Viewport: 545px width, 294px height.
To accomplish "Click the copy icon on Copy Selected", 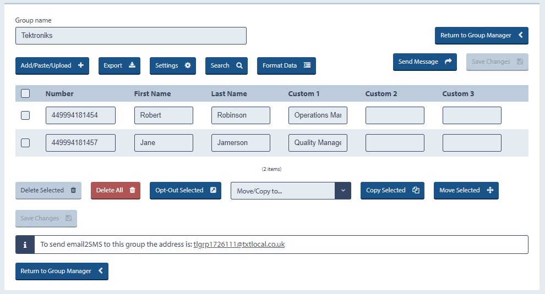I will pos(416,190).
